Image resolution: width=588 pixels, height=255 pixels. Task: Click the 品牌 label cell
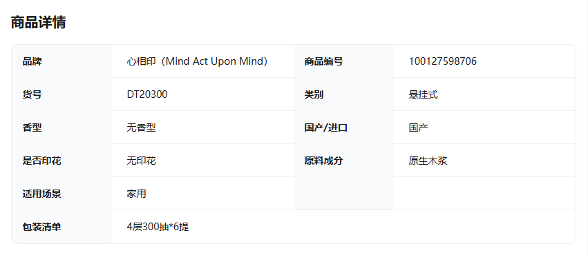pyautogui.click(x=61, y=61)
